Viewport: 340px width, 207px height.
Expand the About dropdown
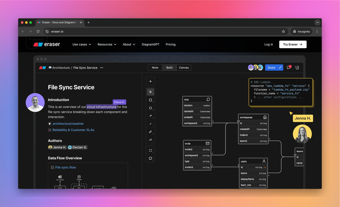tap(129, 44)
